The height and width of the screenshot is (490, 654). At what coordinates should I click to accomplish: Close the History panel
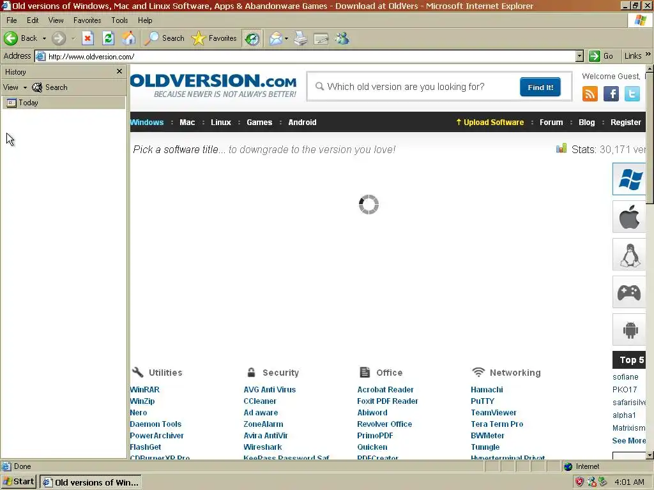[119, 71]
